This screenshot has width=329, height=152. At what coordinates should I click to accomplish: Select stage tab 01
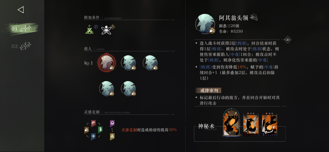tap(22, 29)
